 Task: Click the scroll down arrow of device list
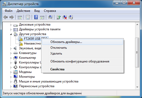coord(137,87)
